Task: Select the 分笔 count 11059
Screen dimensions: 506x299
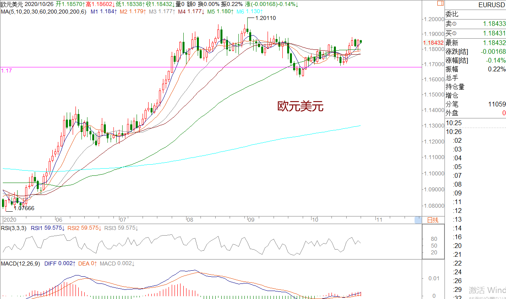Action: (497, 104)
